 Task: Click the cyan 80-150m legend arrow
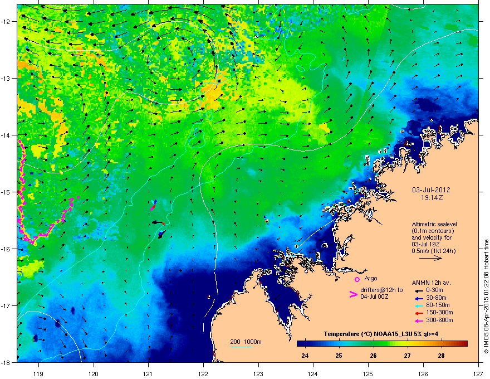419,305
